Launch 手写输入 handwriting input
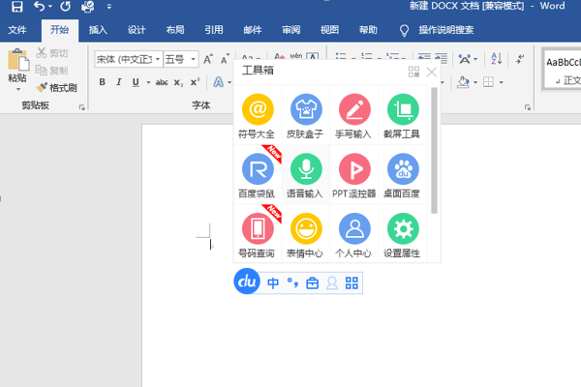581x387 pixels. (354, 115)
